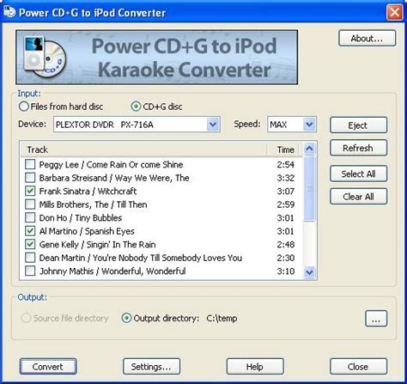Check the Barbara Streisand track checkbox
The image size is (407, 384).
coord(30,178)
